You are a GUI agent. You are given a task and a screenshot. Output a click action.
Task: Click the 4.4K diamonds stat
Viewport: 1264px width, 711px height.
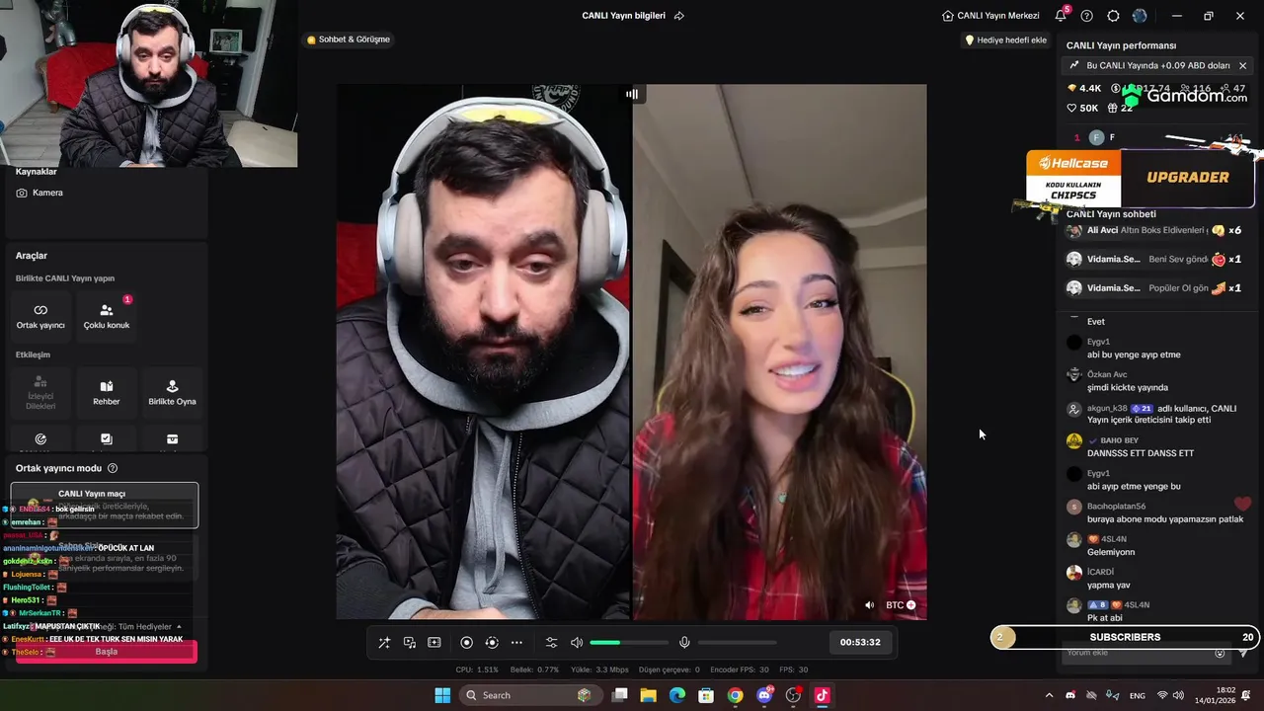pyautogui.click(x=1084, y=89)
